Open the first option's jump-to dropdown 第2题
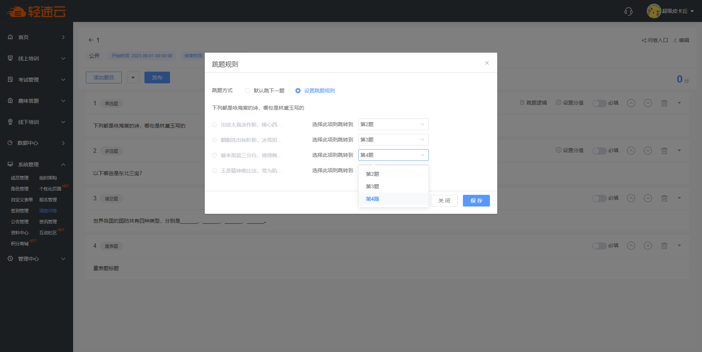This screenshot has width=702, height=352. (x=393, y=124)
